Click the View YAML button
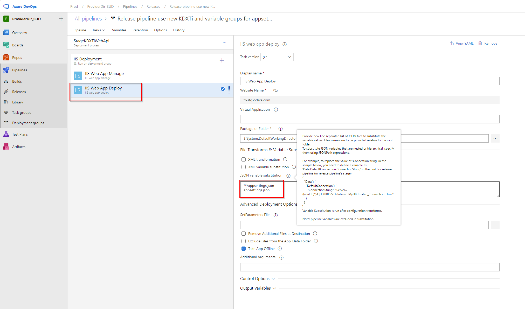Image resolution: width=525 pixels, height=309 pixels. click(x=461, y=43)
